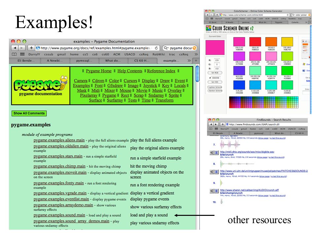Click the Set RGB button
This screenshot has width=317, height=238.
pos(215,73)
